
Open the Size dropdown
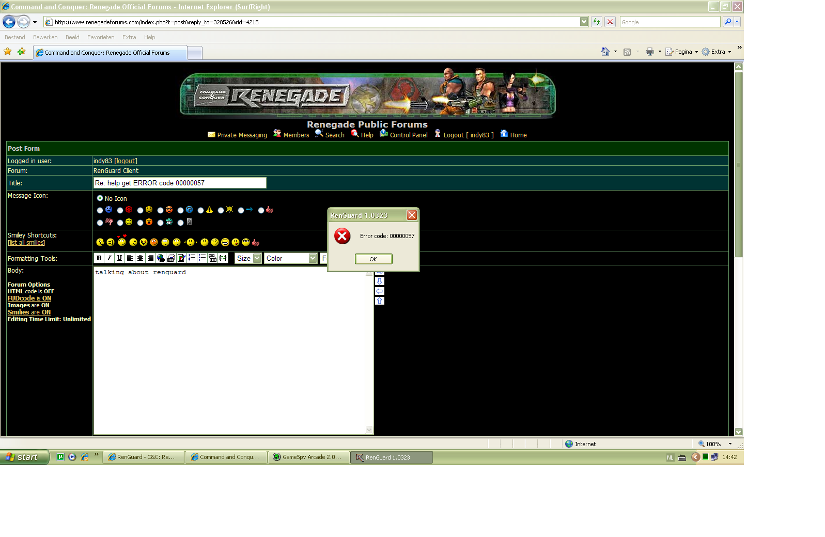248,258
